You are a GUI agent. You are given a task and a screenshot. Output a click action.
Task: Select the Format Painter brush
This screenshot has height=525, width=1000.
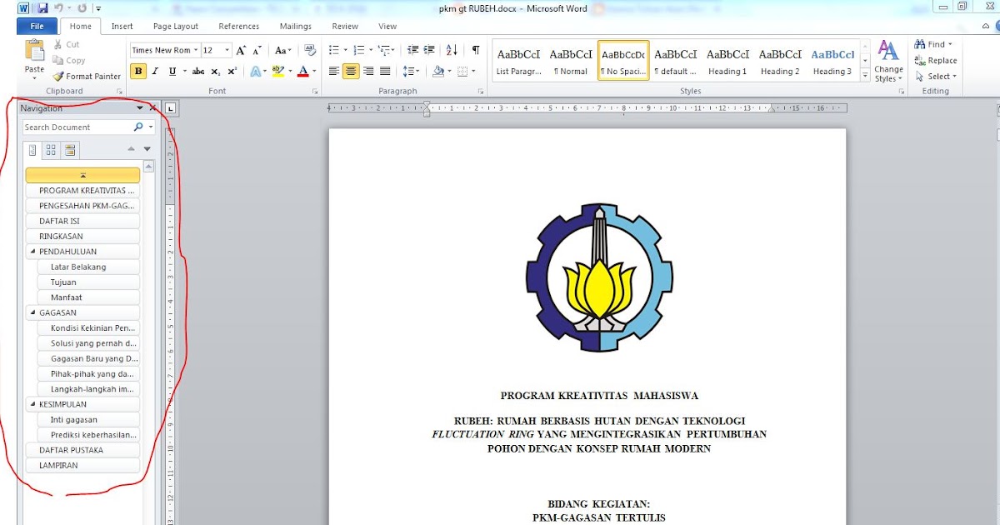coord(87,76)
